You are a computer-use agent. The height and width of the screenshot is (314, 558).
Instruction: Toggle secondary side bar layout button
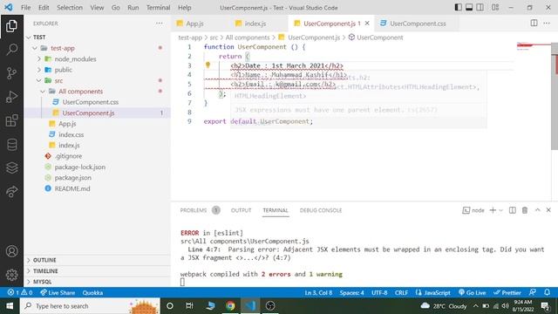480,8
